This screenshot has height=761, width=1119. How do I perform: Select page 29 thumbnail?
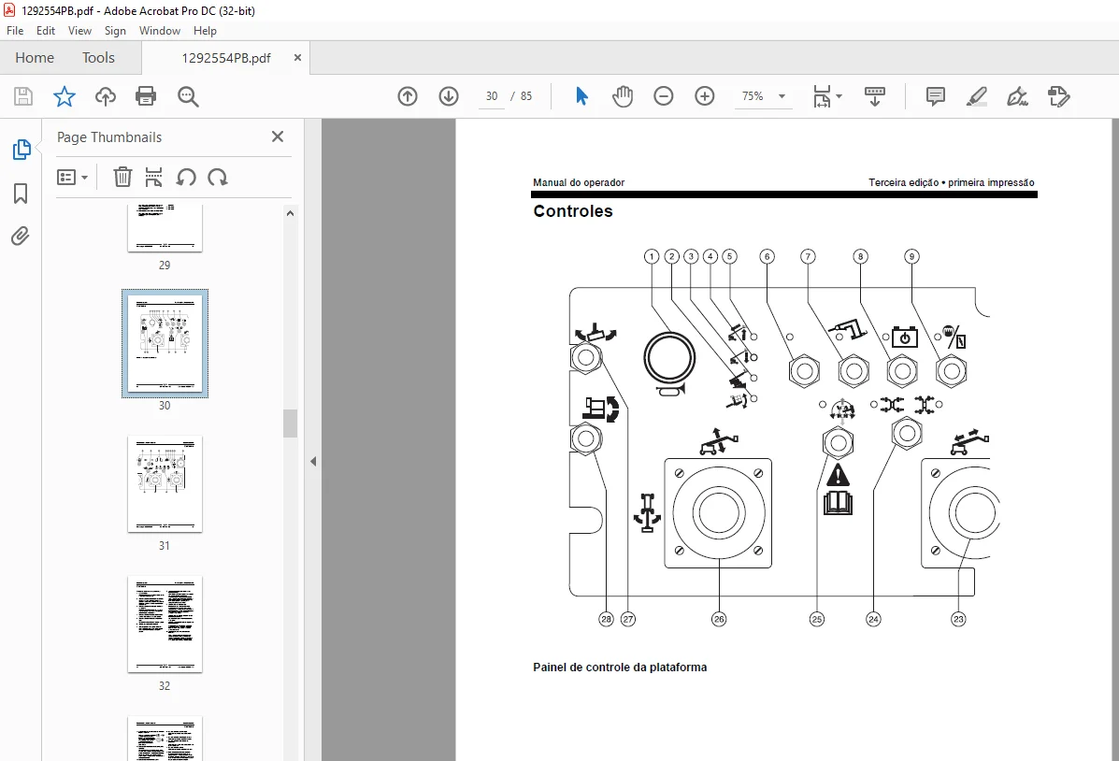[165, 228]
